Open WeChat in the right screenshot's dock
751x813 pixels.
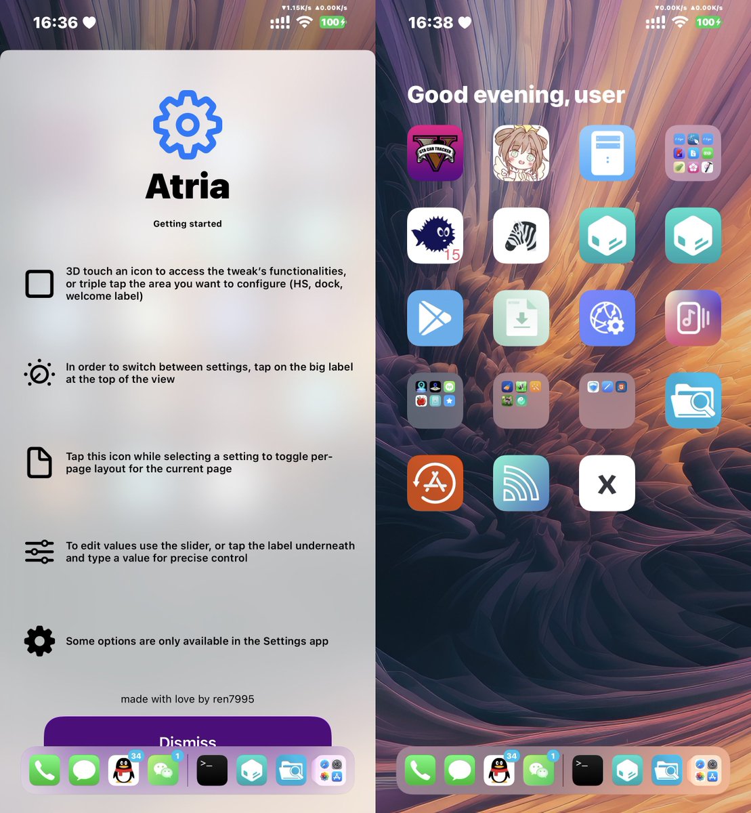pos(539,770)
